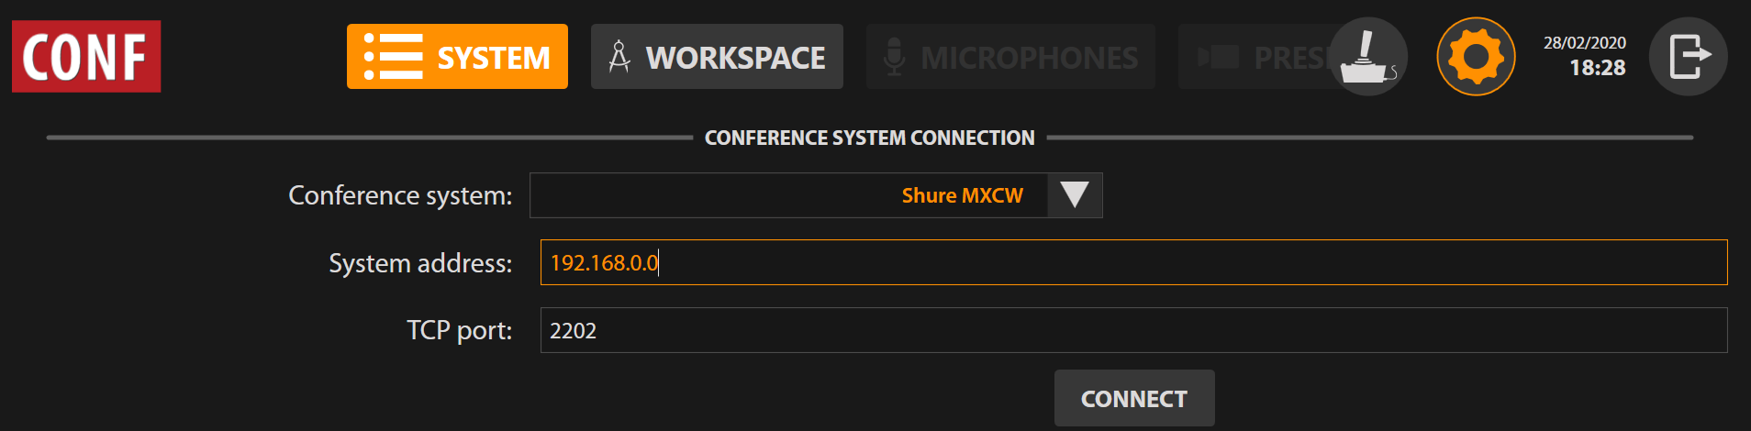Viewport: 1751px width, 431px height.
Task: Click the compass icon beside WORKSPACE
Action: click(619, 57)
